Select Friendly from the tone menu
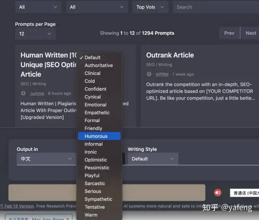The width and height of the screenshot is (259, 220). [93, 128]
